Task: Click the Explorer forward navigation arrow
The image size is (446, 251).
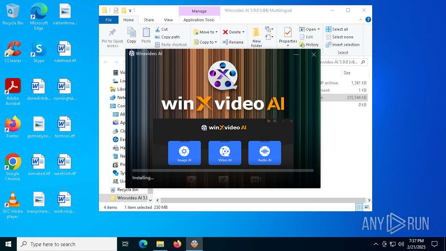Action: tap(116, 62)
